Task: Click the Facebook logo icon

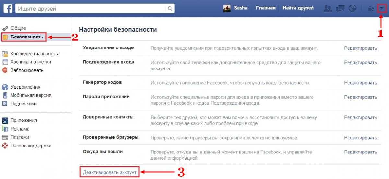Action: [8, 8]
